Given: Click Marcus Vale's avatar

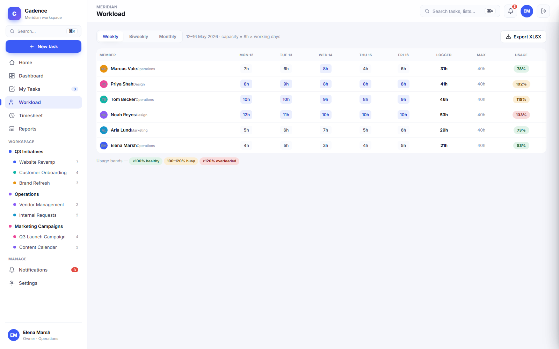Looking at the screenshot, I should click(104, 69).
